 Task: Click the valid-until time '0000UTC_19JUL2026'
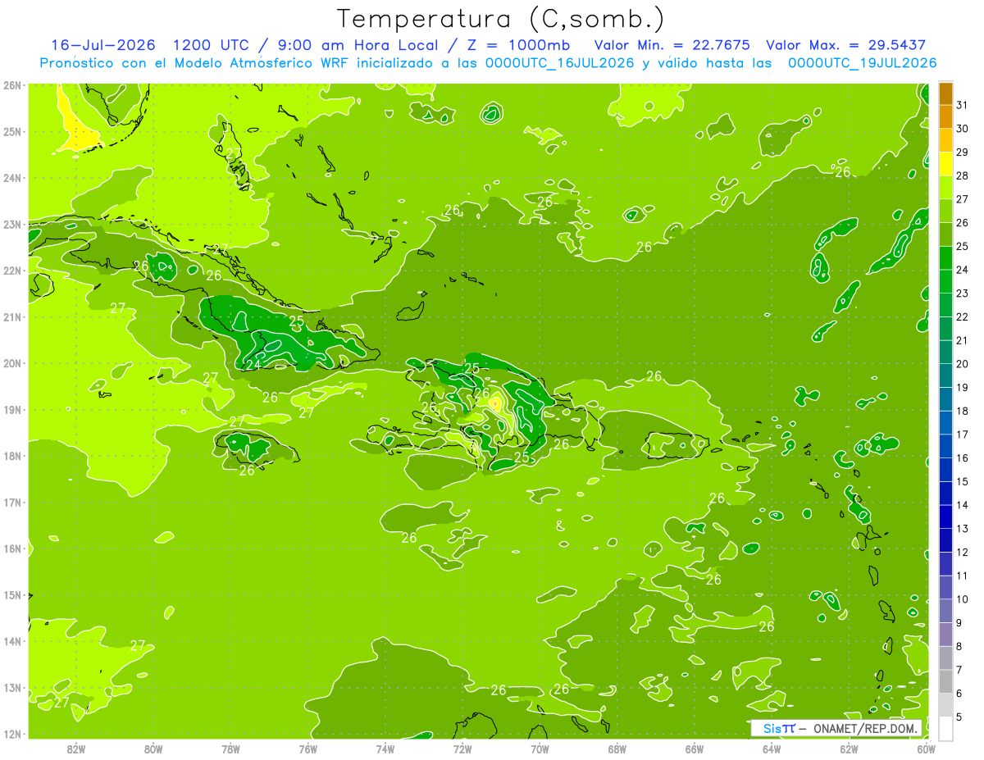(x=863, y=62)
